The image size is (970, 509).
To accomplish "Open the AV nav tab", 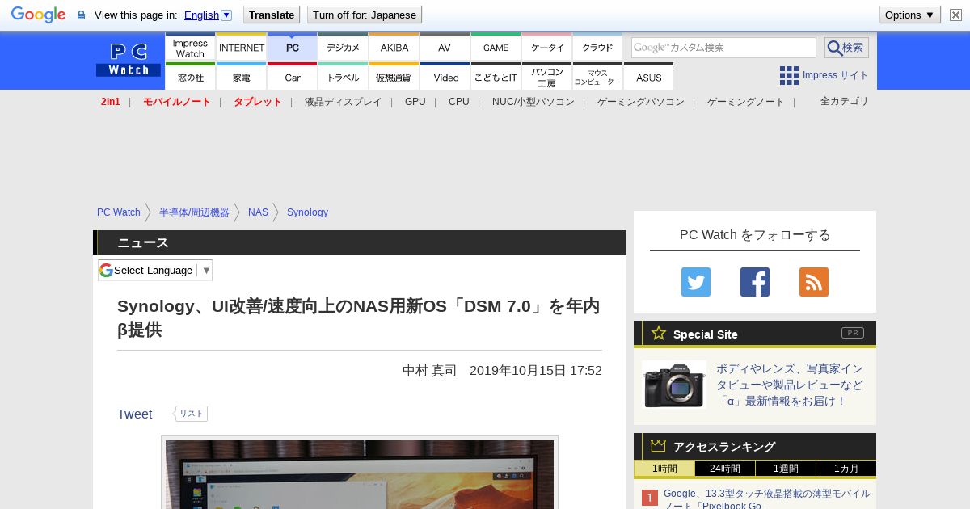I will click(445, 47).
